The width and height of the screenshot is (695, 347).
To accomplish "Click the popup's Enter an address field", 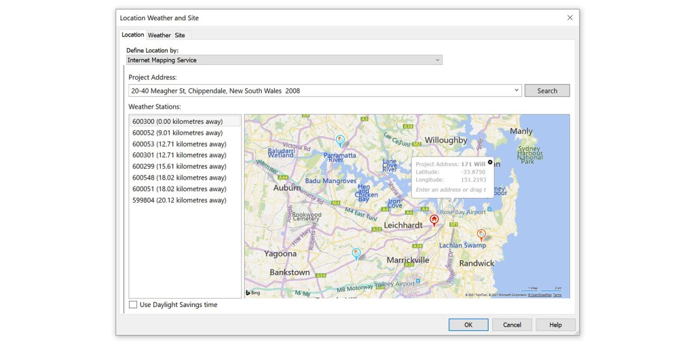I will (x=451, y=190).
